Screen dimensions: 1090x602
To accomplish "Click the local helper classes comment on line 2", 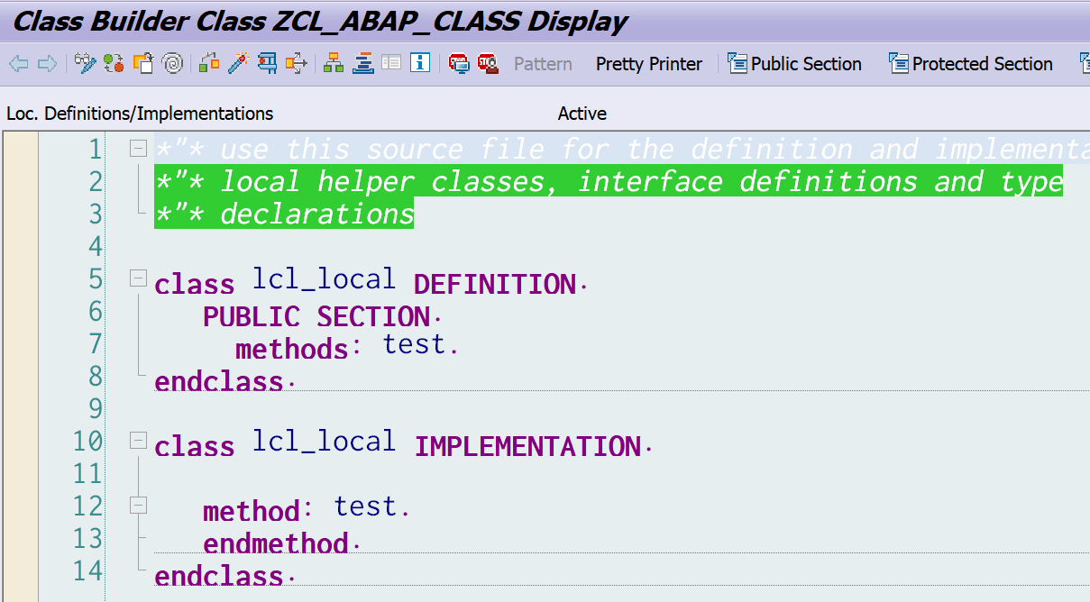I will click(609, 181).
